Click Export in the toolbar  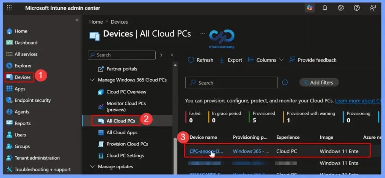click(x=231, y=60)
